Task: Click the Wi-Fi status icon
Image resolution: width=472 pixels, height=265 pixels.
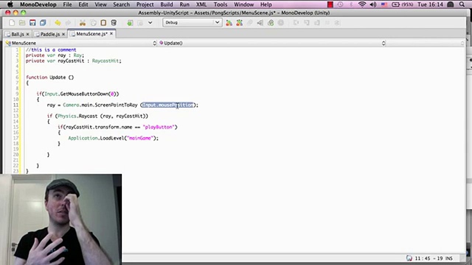Action: [x=362, y=4]
